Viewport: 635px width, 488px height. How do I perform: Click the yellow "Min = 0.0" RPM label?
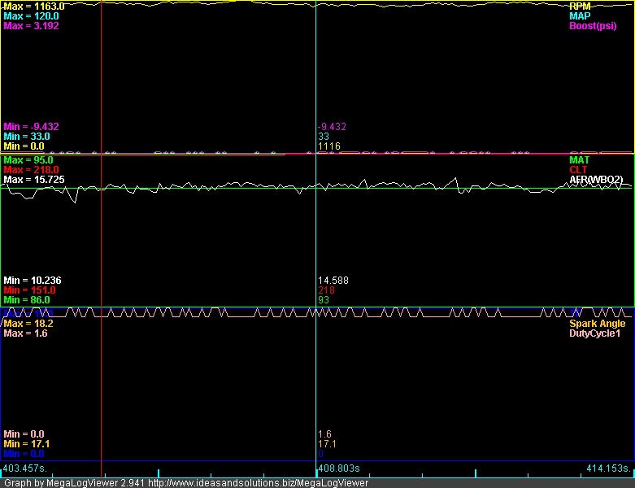click(x=24, y=146)
